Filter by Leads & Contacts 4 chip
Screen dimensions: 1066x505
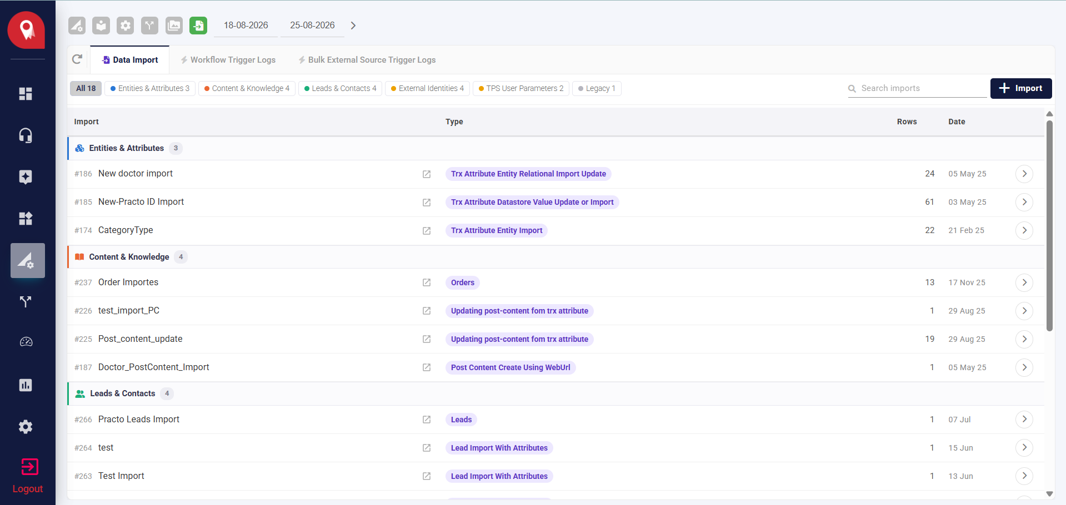tap(341, 88)
